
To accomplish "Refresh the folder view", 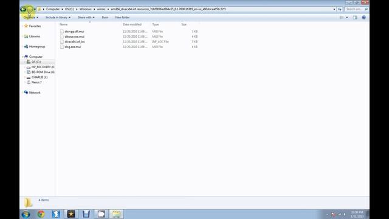I will coord(340,9).
